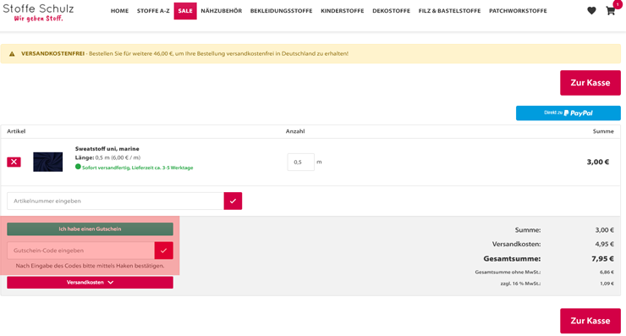The image size is (626, 336).
Task: Click the Nach Eingabe des Codes hint text
Action: [90, 266]
